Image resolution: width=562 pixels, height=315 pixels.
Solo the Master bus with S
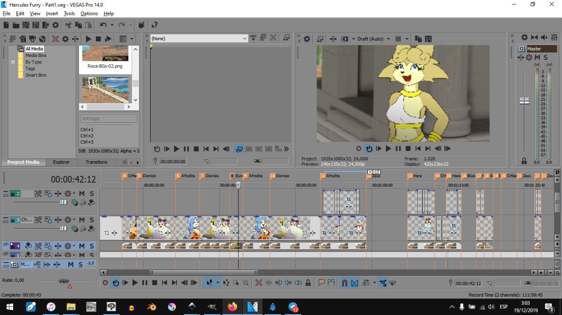[x=545, y=57]
